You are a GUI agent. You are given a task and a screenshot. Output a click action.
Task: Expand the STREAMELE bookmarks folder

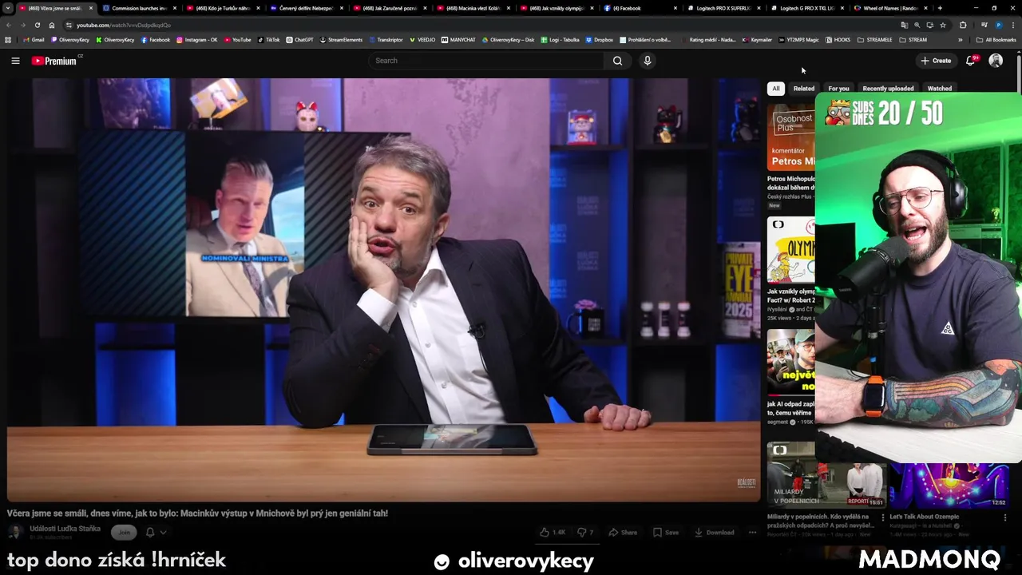click(874, 40)
